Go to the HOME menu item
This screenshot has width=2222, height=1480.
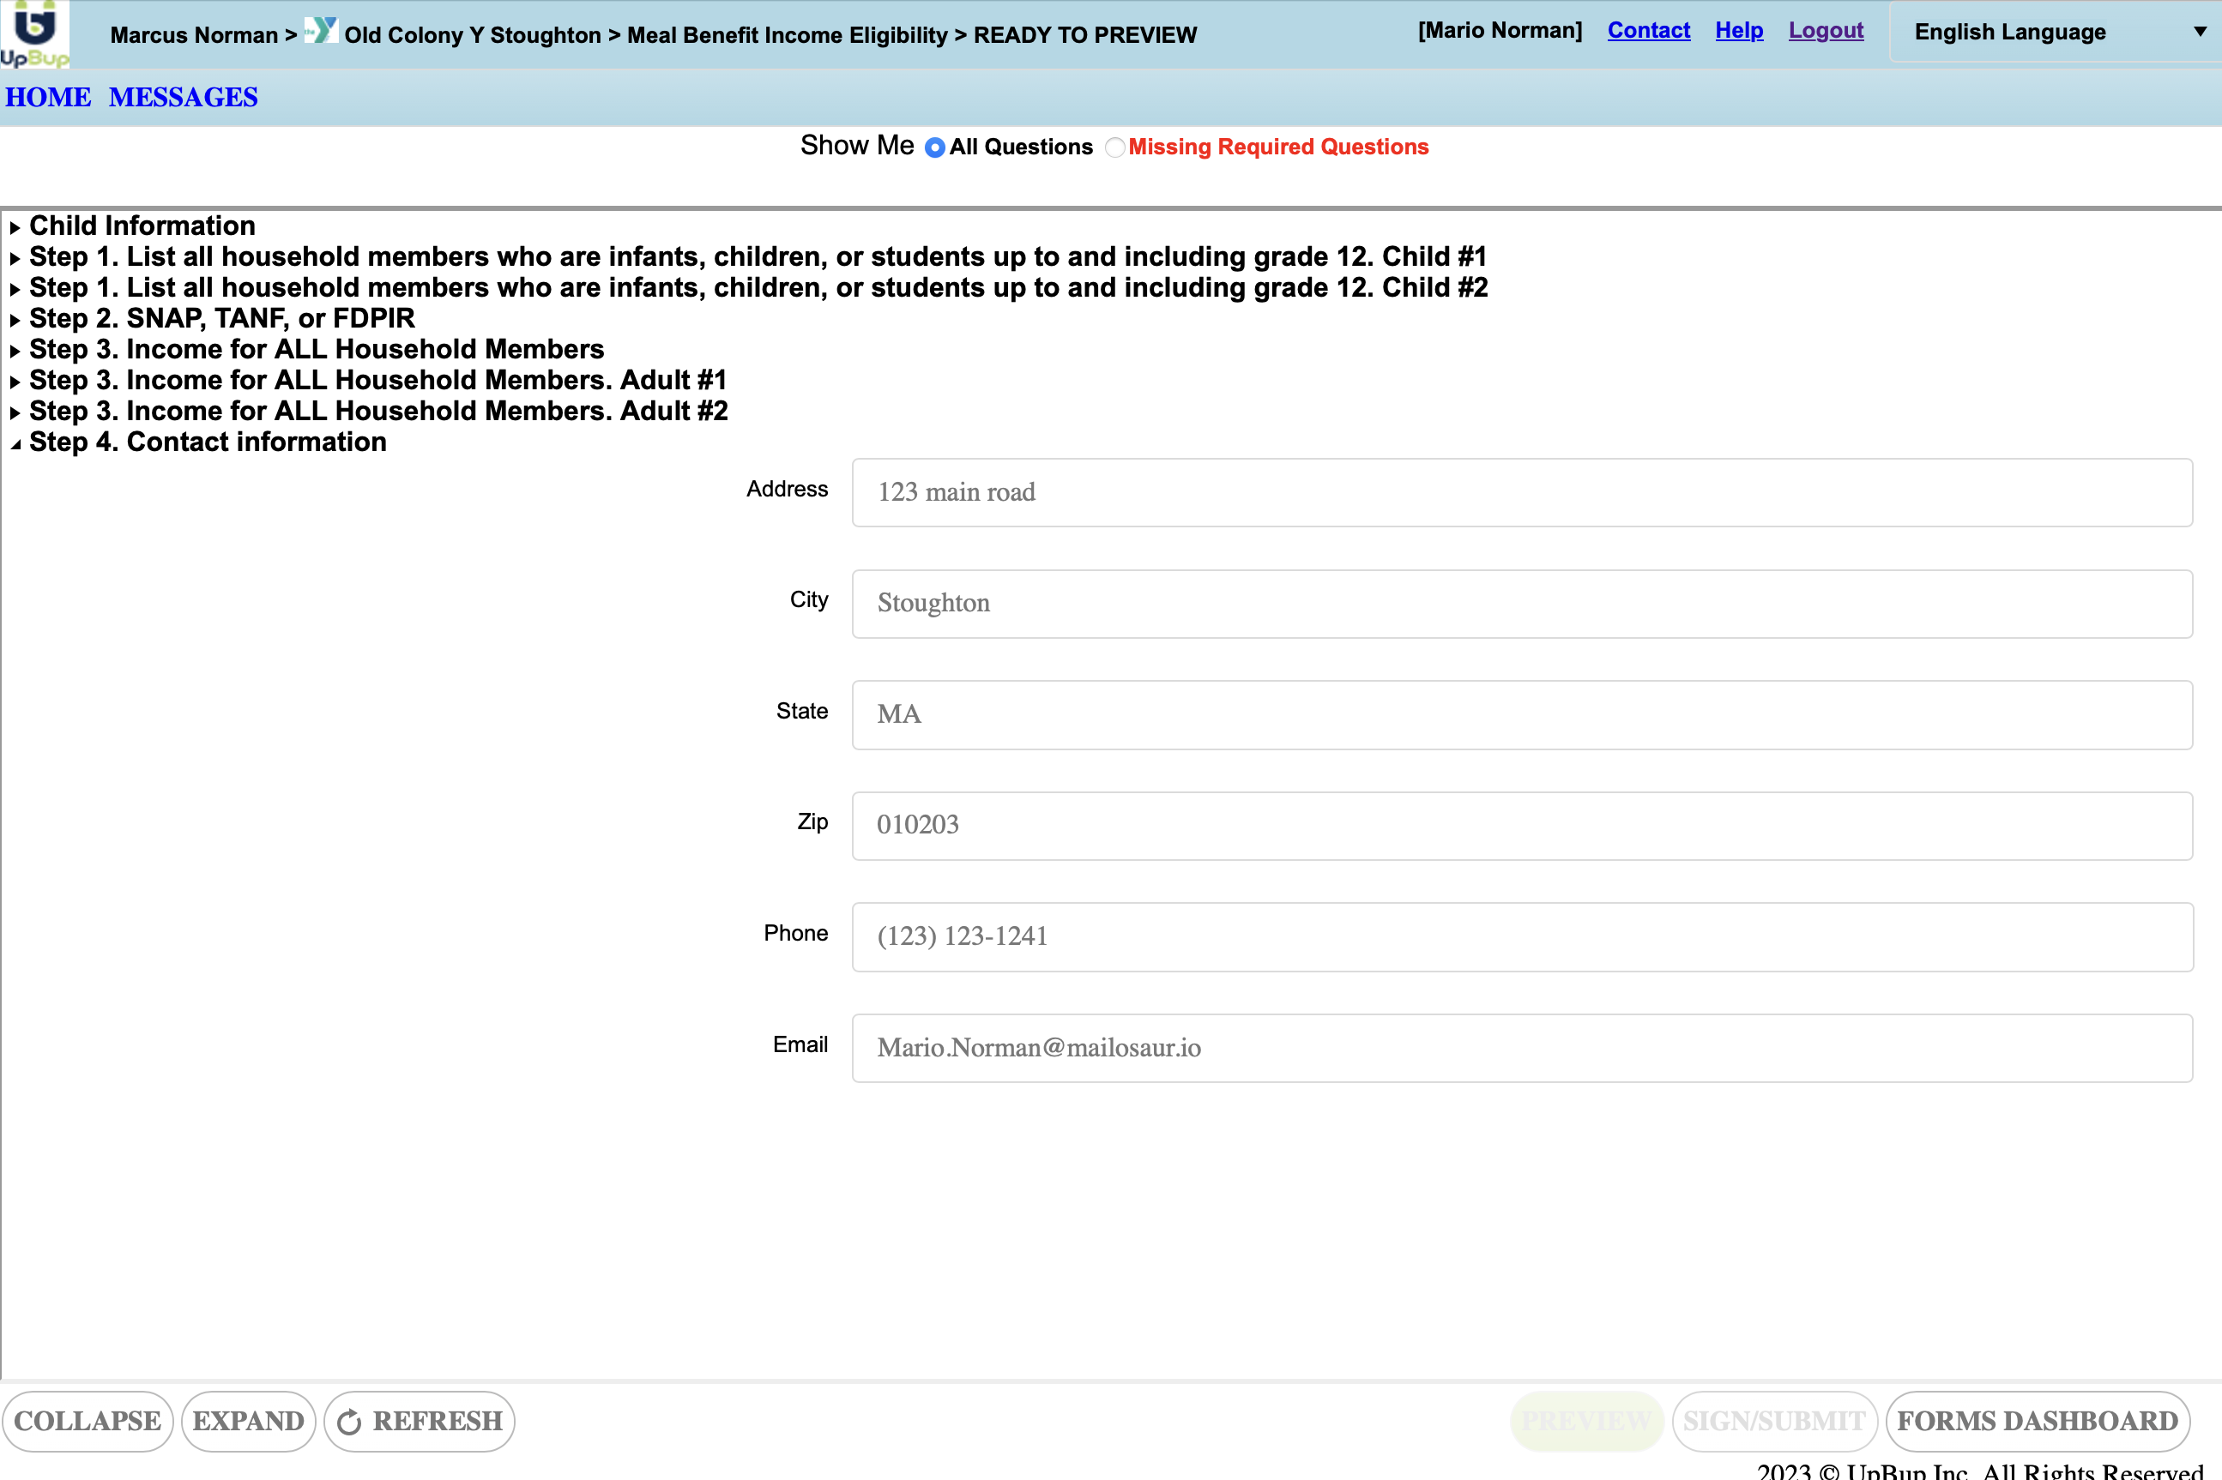click(x=48, y=97)
